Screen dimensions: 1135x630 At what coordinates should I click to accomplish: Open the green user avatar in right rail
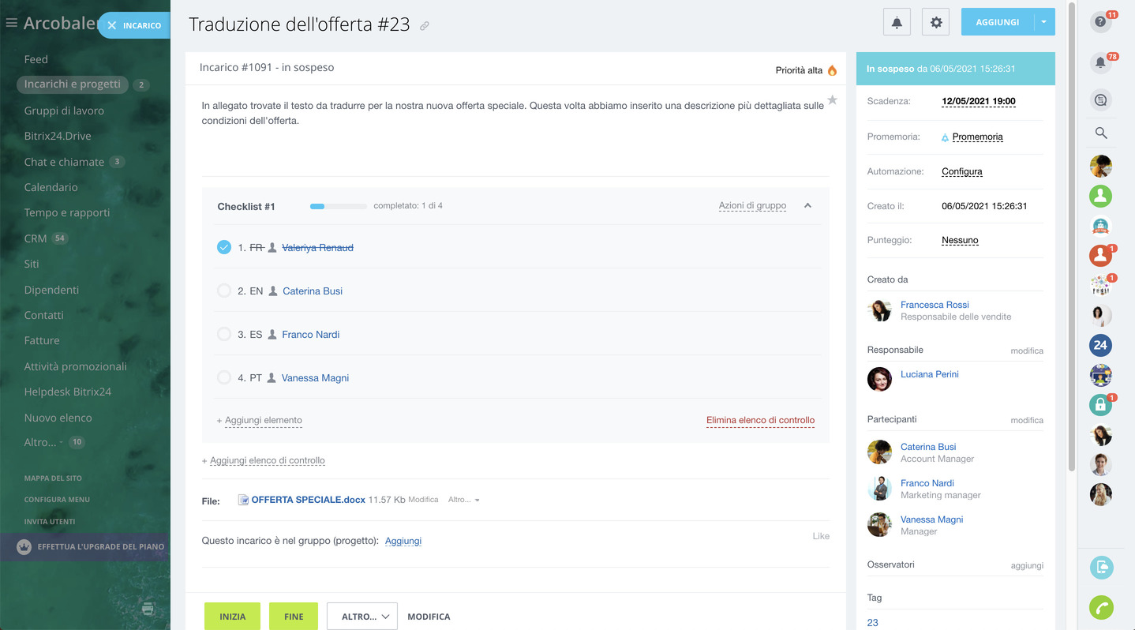[x=1100, y=195]
